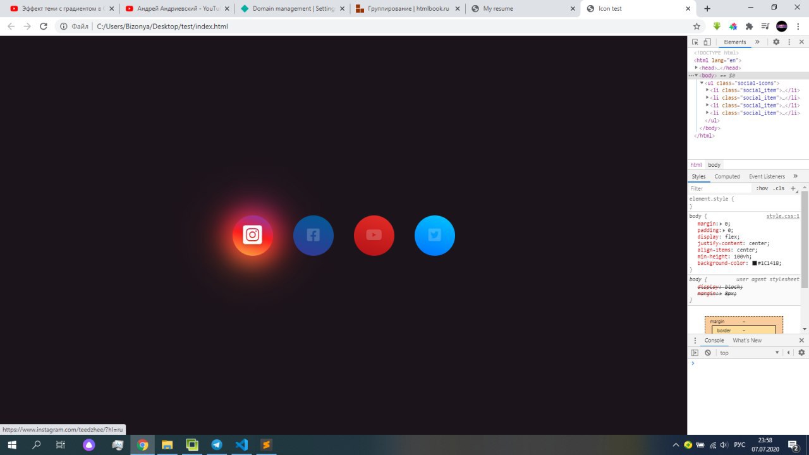Image resolution: width=809 pixels, height=455 pixels.
Task: Show more DevTools panels chevron
Action: [757, 42]
